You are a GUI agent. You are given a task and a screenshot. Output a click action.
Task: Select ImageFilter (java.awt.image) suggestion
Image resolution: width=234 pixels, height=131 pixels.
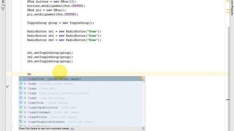point(80,117)
